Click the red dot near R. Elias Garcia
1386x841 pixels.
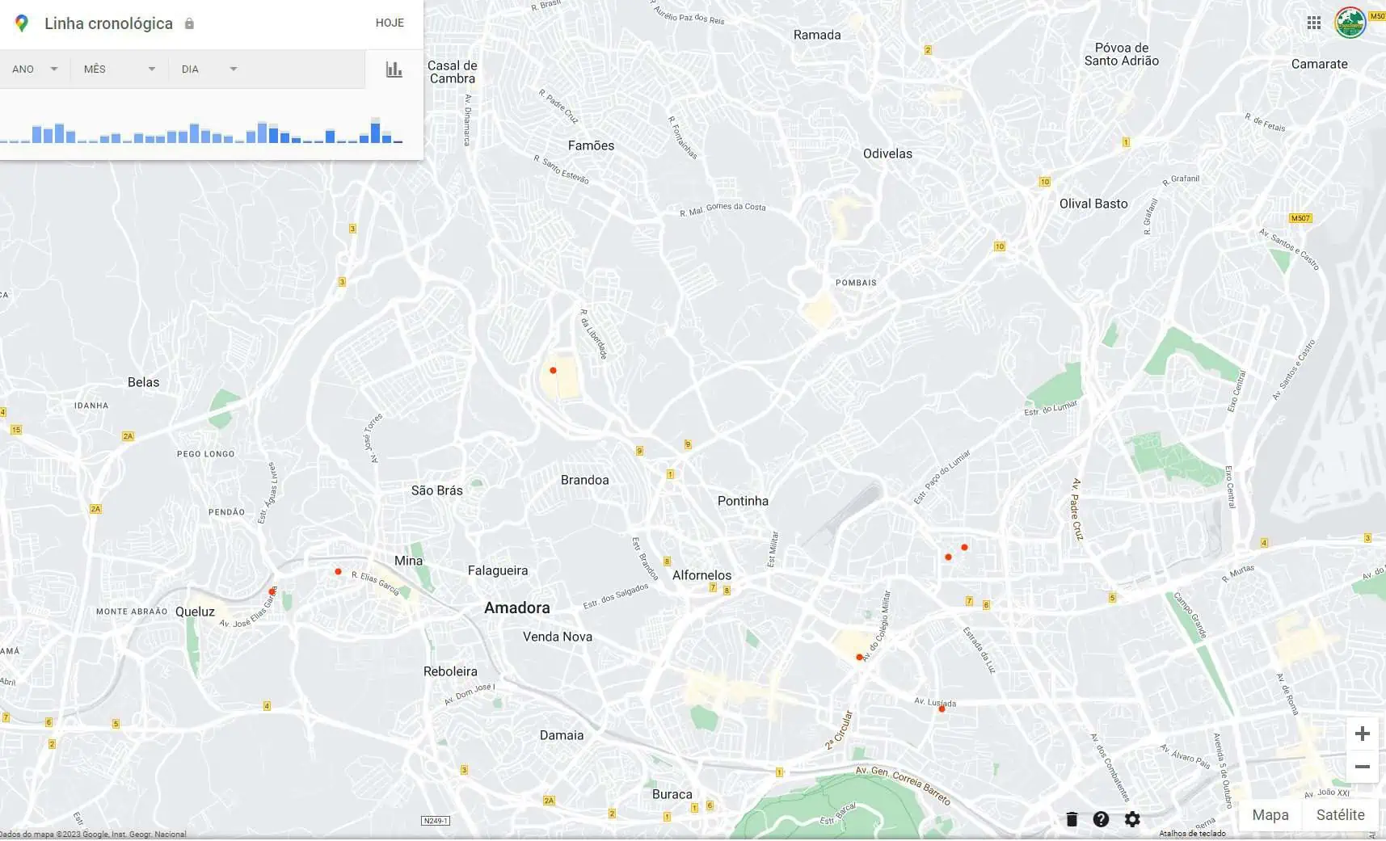338,572
